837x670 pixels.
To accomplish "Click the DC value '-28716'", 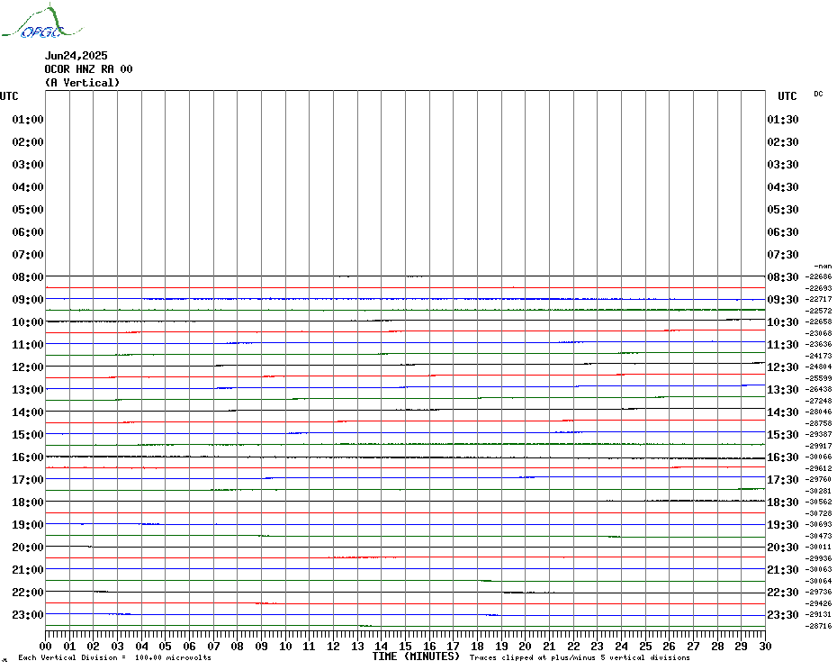I will [818, 626].
